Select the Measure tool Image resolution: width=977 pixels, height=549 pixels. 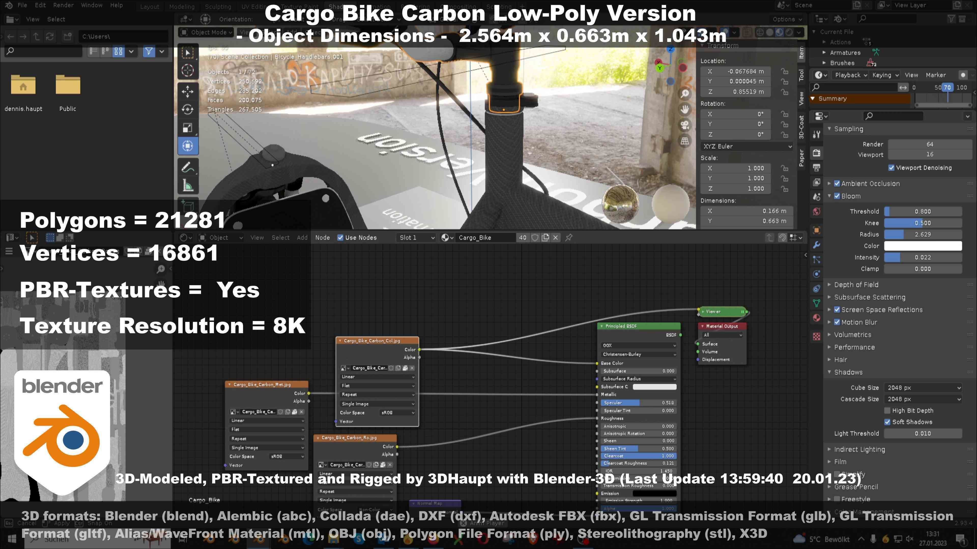(188, 185)
